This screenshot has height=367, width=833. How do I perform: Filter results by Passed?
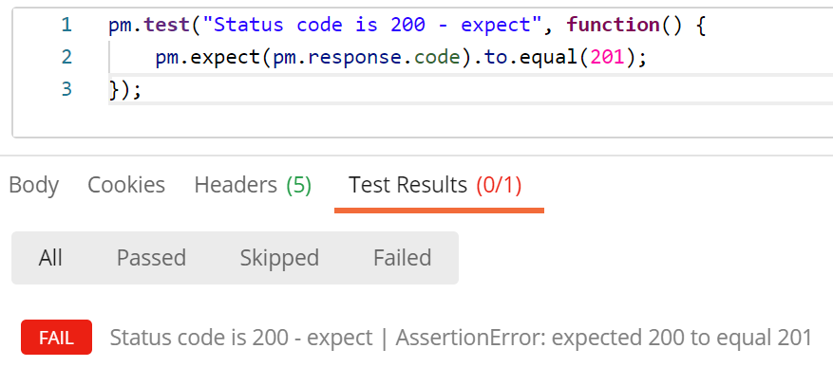click(x=151, y=258)
